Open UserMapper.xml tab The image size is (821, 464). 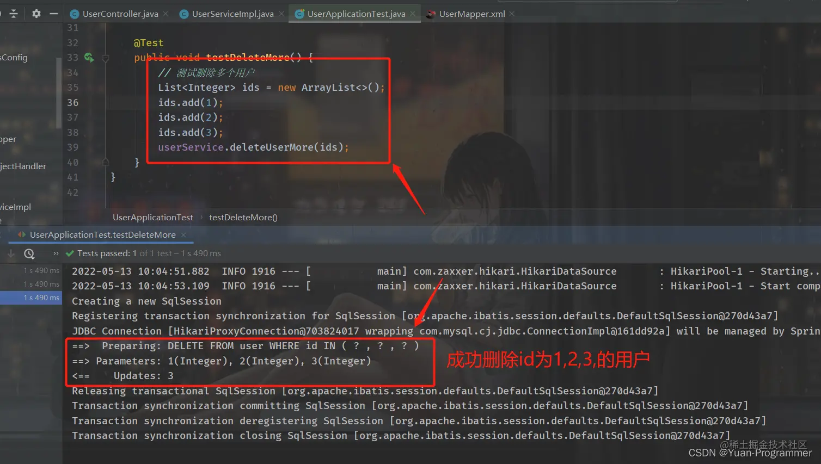click(x=472, y=14)
